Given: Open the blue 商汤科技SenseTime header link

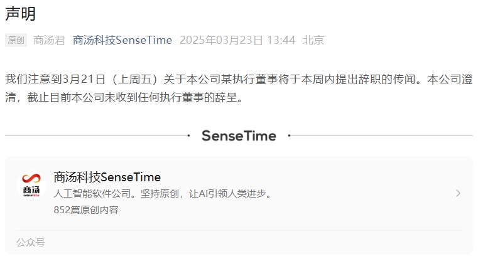Looking at the screenshot, I should [122, 40].
